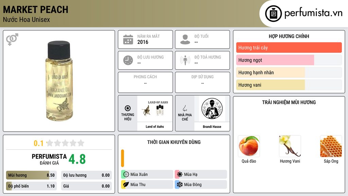Click the ĐỘ TUỔI label

tap(202, 36)
